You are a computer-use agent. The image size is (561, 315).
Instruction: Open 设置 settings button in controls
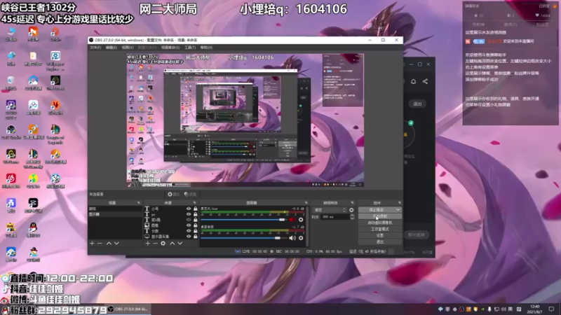380,236
